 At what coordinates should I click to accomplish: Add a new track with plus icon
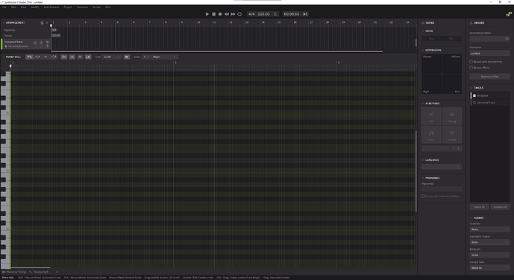pos(47,23)
